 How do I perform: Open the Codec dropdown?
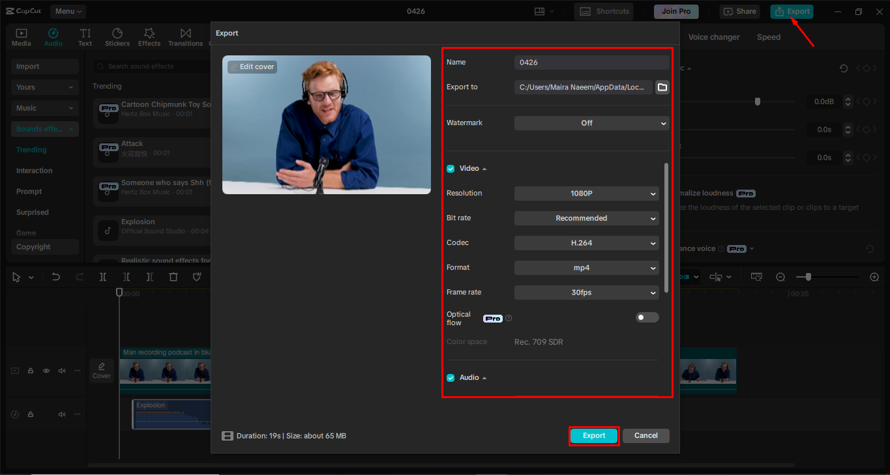[587, 243]
